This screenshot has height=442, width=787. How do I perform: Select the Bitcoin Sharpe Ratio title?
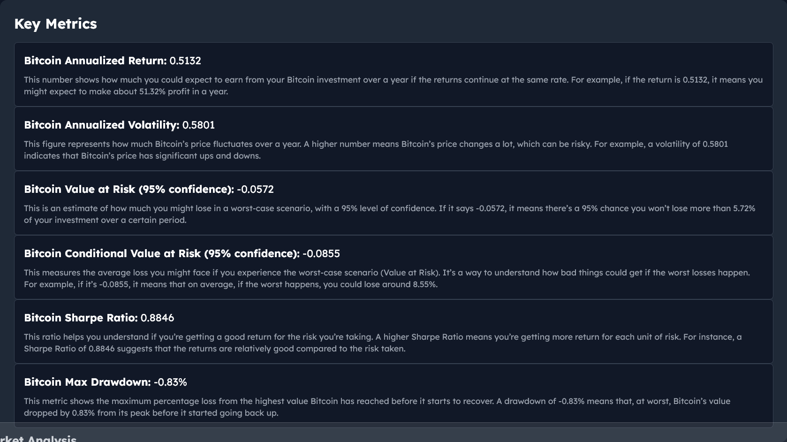point(81,318)
